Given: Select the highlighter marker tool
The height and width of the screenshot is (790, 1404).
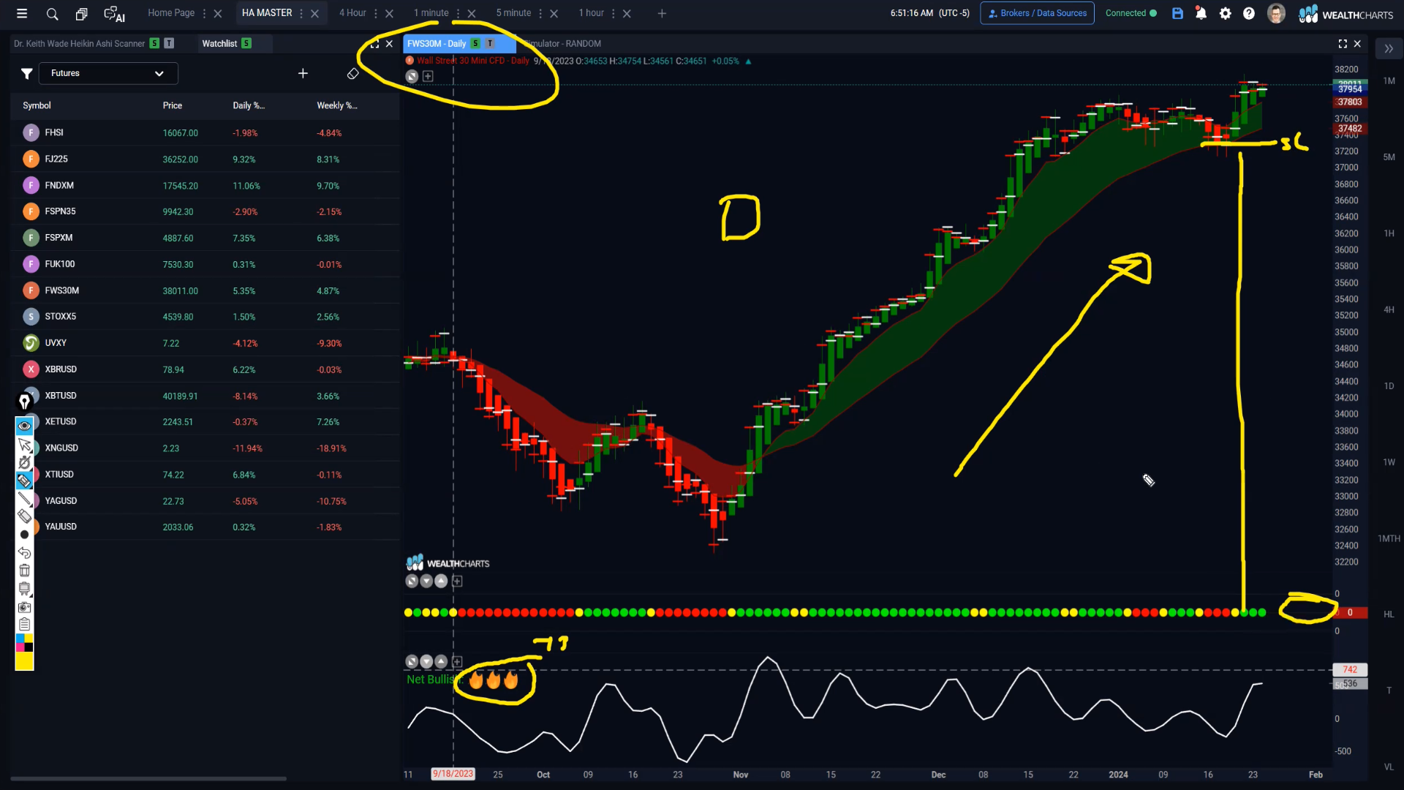Looking at the screenshot, I should point(24,481).
